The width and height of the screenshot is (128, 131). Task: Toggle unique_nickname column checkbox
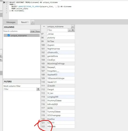[x=9, y=35]
